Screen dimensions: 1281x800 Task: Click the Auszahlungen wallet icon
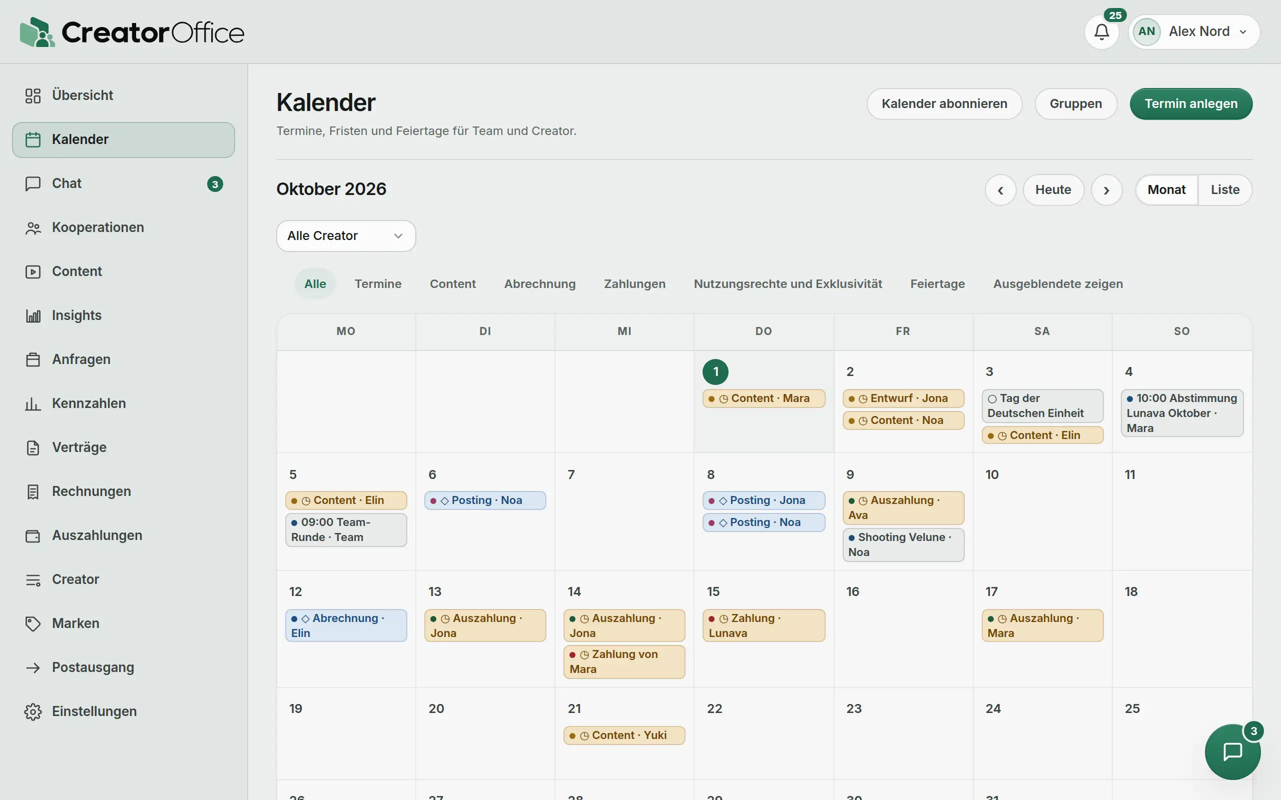(33, 535)
